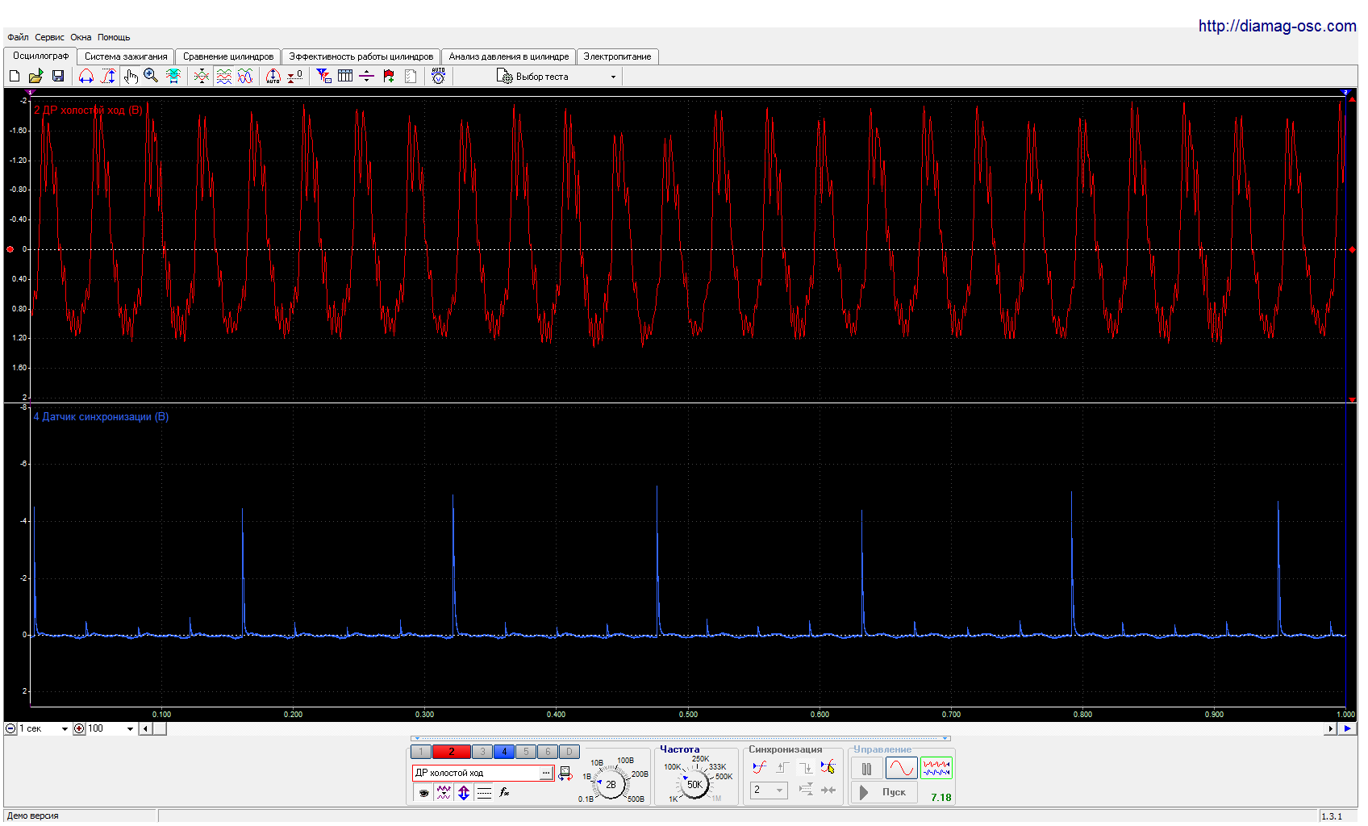Image resolution: width=1368 pixels, height=826 pixels.
Task: Switch to Эффективность работы цилиндров tab
Action: [x=361, y=56]
